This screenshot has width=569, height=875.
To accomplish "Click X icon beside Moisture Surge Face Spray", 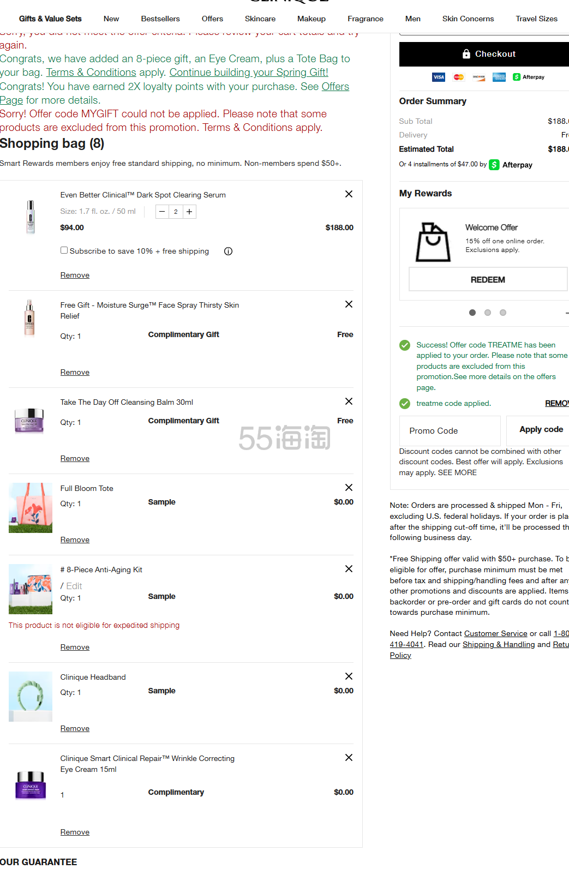I will click(x=349, y=304).
